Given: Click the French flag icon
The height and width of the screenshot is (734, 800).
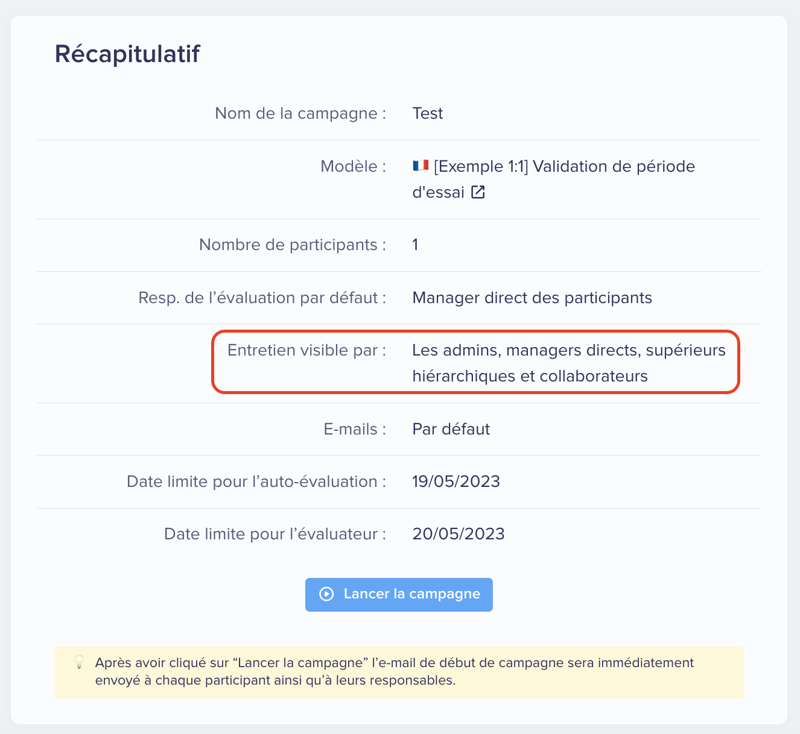Looking at the screenshot, I should (x=421, y=166).
